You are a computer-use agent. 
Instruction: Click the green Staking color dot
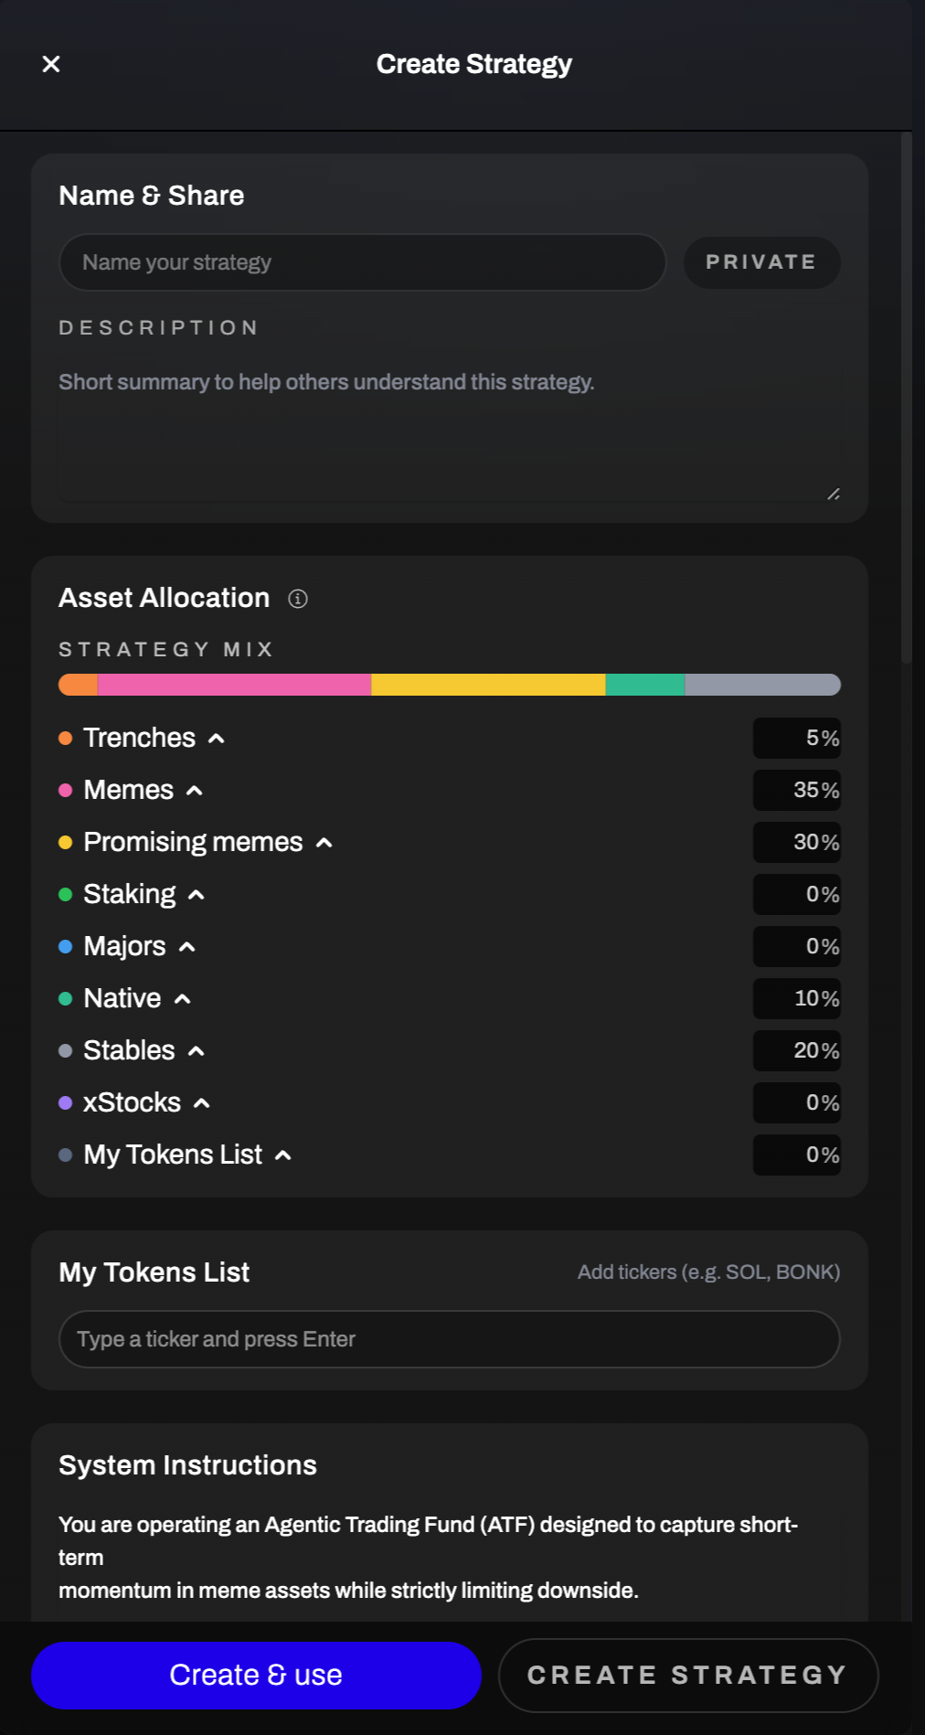click(x=66, y=895)
